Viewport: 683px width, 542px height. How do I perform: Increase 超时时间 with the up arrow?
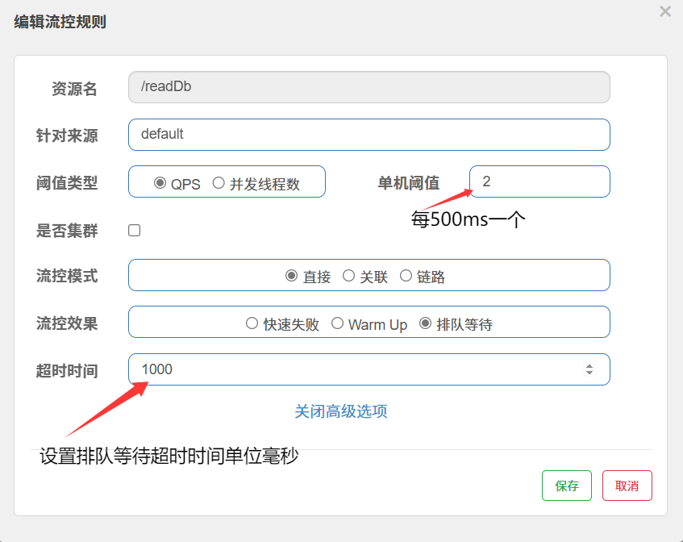point(589,366)
